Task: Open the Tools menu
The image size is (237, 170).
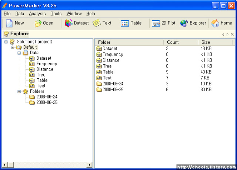Action: pos(56,14)
